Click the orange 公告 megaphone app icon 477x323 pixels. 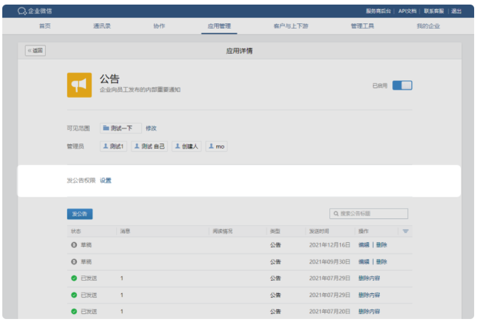coord(79,85)
